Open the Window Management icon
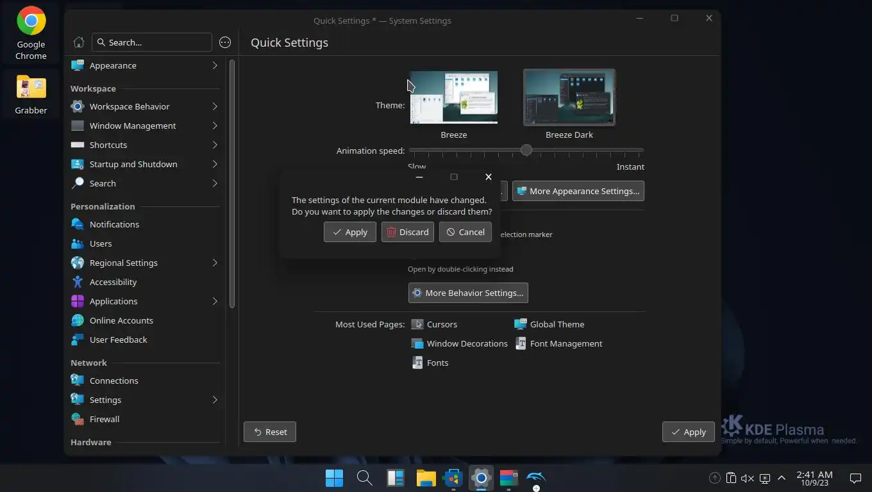872x492 pixels. pyautogui.click(x=78, y=126)
